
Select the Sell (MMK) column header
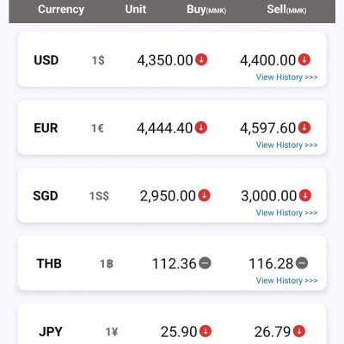pos(286,9)
